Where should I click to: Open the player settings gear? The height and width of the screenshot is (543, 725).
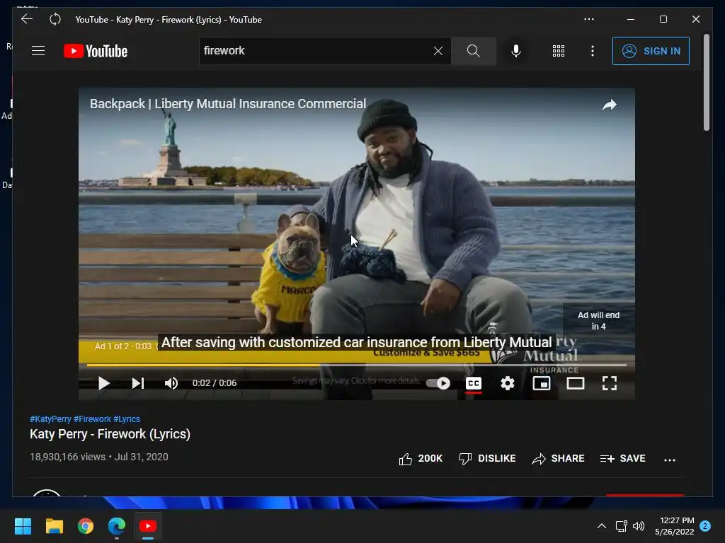pyautogui.click(x=507, y=383)
